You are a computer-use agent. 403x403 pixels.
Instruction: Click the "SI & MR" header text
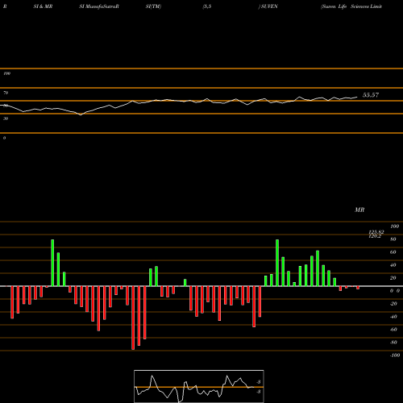tap(43, 6)
